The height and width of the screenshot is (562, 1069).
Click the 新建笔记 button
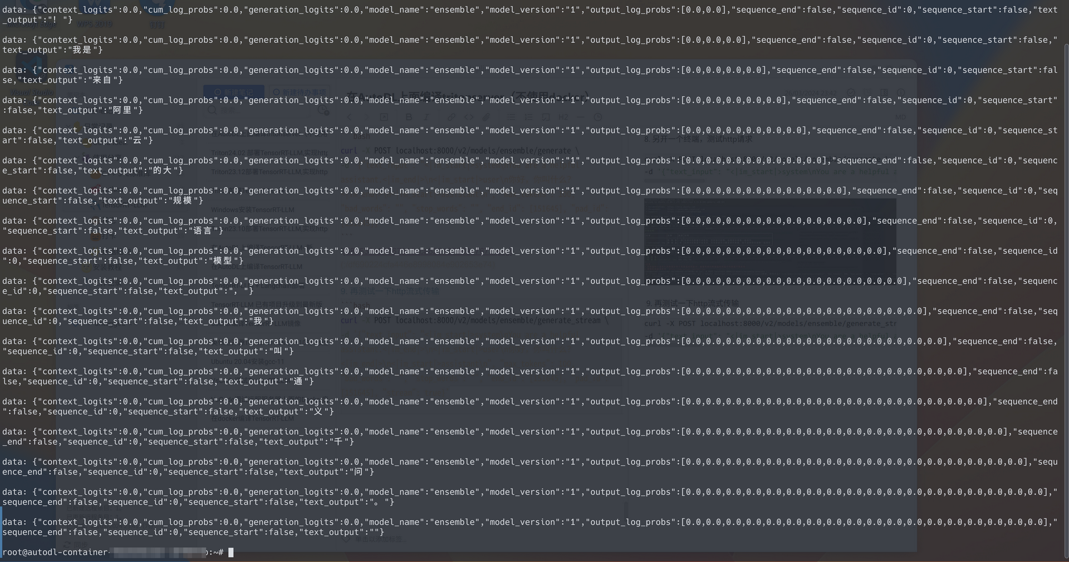coord(234,92)
